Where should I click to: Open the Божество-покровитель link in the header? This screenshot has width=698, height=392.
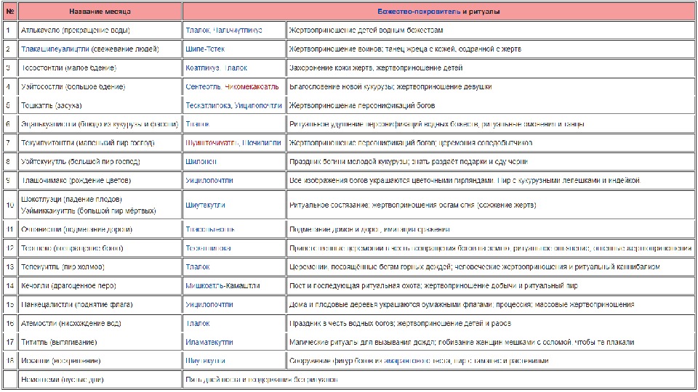(x=419, y=12)
